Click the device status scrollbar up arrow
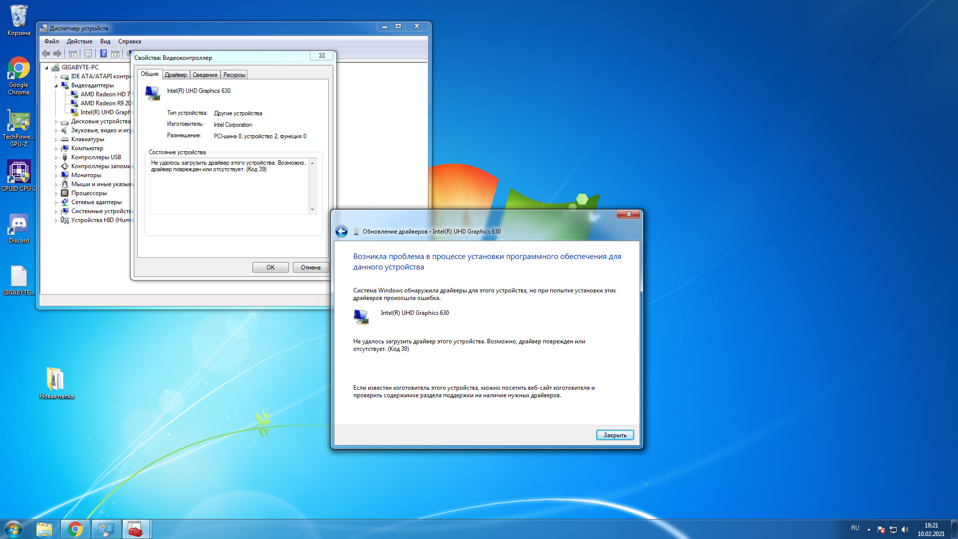This screenshot has width=958, height=539. [x=312, y=163]
